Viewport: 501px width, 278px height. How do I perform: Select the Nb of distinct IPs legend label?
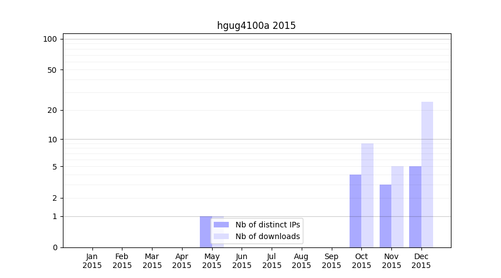coord(267,225)
